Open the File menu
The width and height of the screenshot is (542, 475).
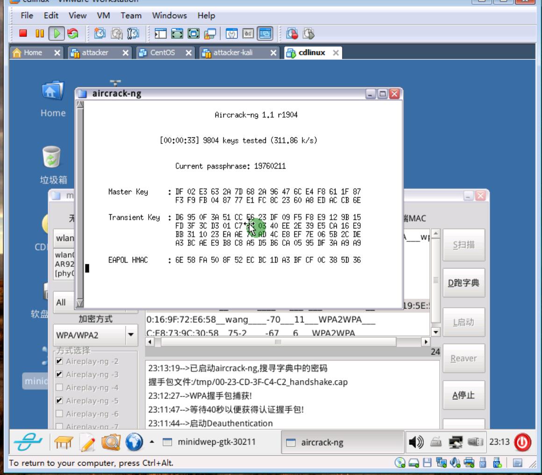pos(27,15)
